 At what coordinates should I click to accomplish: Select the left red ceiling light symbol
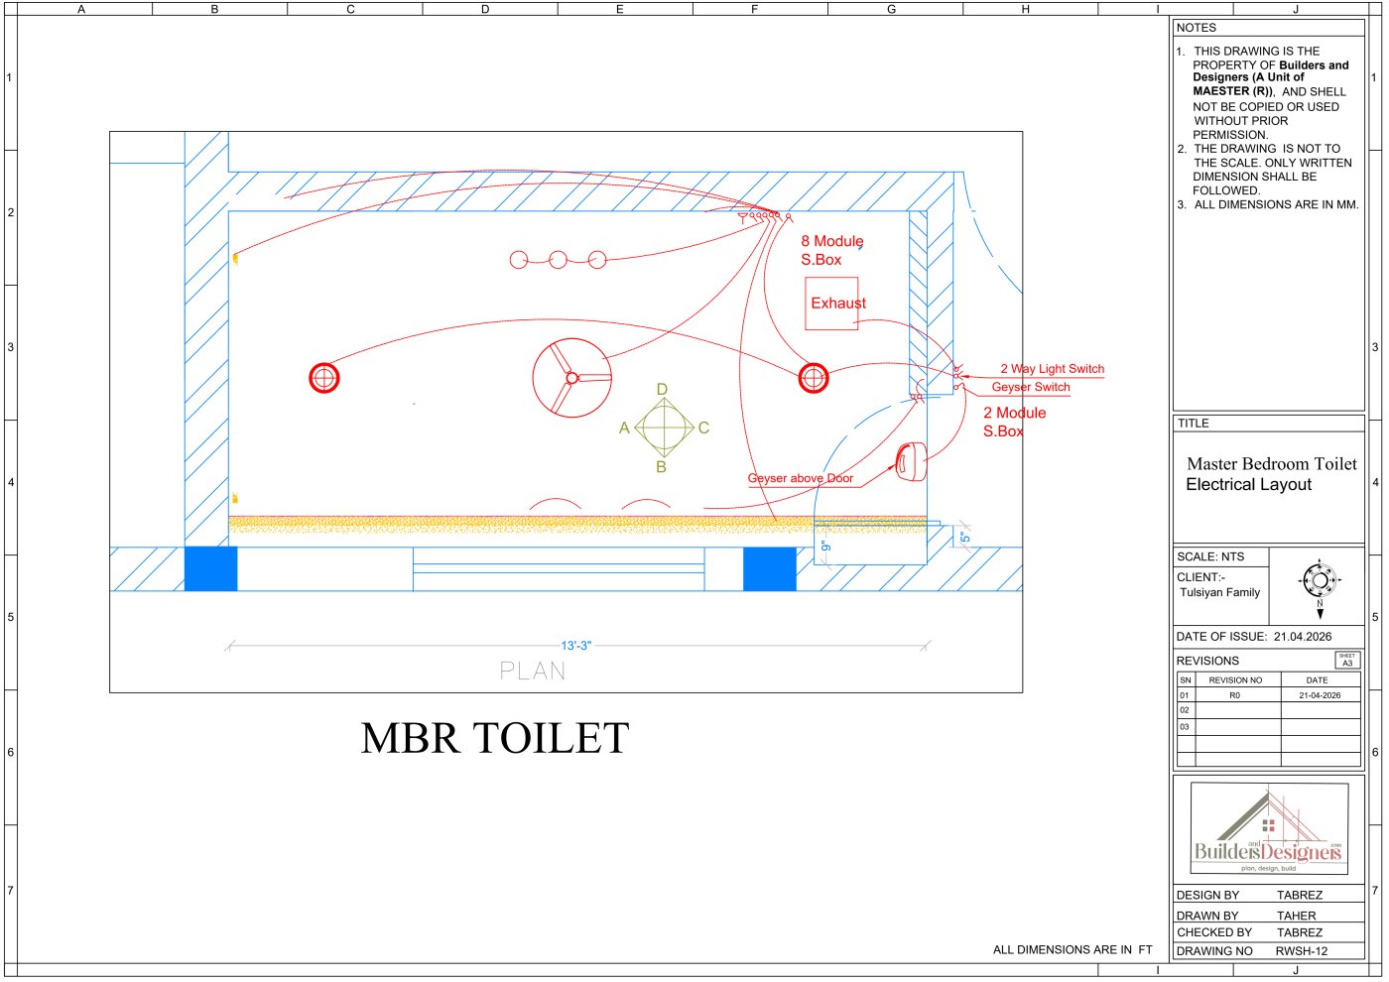coord(324,378)
